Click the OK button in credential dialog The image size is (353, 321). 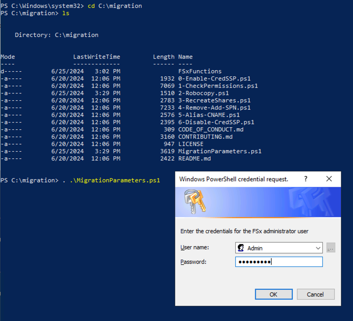[x=274, y=294]
